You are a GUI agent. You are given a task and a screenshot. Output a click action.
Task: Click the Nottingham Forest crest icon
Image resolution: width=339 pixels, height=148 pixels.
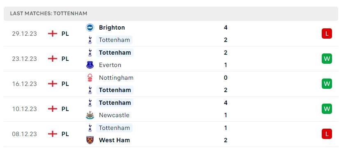tap(90, 78)
